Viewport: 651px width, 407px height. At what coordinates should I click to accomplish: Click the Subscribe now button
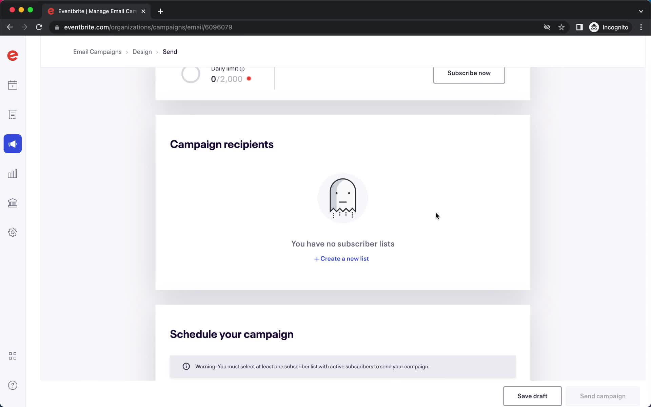pos(469,73)
